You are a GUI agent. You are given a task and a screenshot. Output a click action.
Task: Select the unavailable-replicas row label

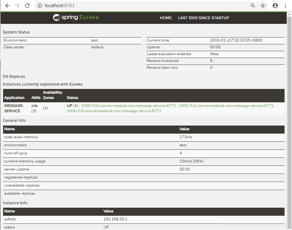pos(22,185)
